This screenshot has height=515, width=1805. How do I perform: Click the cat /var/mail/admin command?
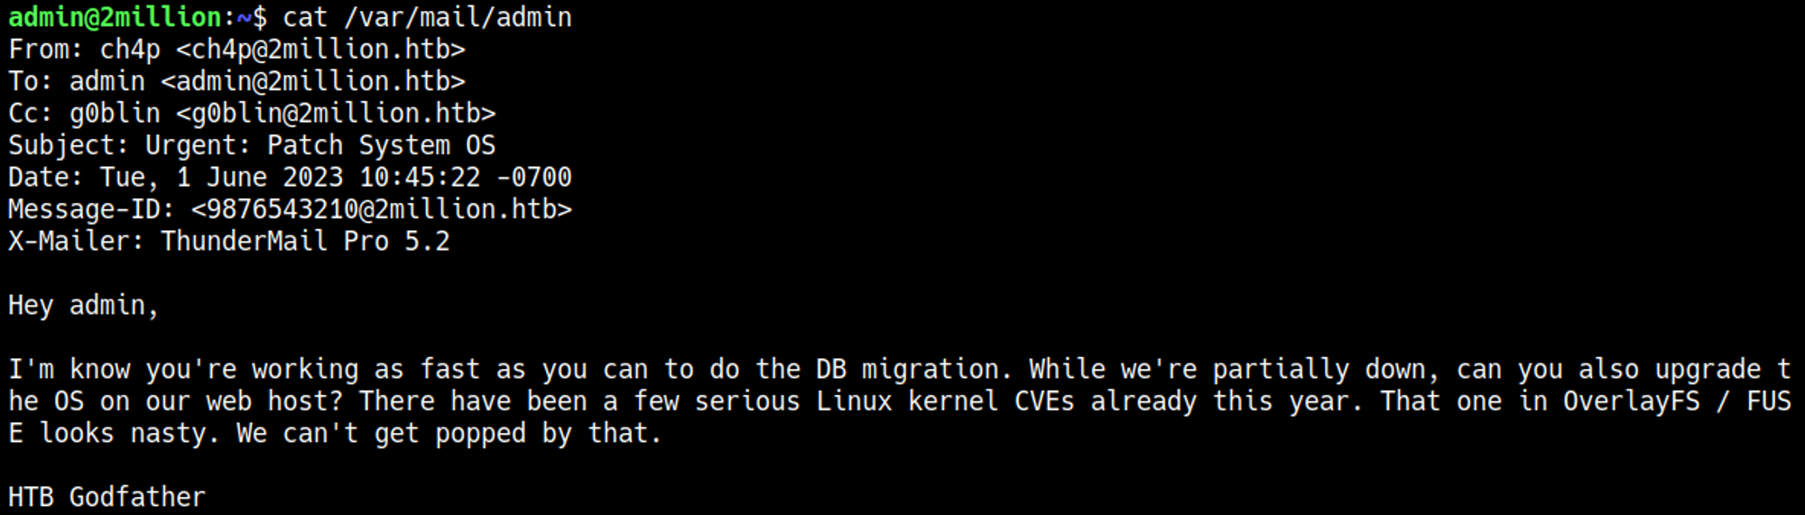(x=427, y=17)
